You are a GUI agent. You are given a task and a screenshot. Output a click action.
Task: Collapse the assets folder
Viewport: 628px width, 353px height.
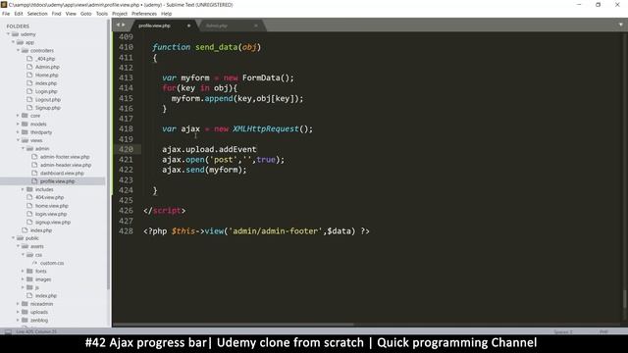[x=18, y=246]
